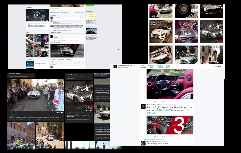Screen dimensions: 241x153
Task: Open the number 343 silver car photo
Action: (186, 32)
